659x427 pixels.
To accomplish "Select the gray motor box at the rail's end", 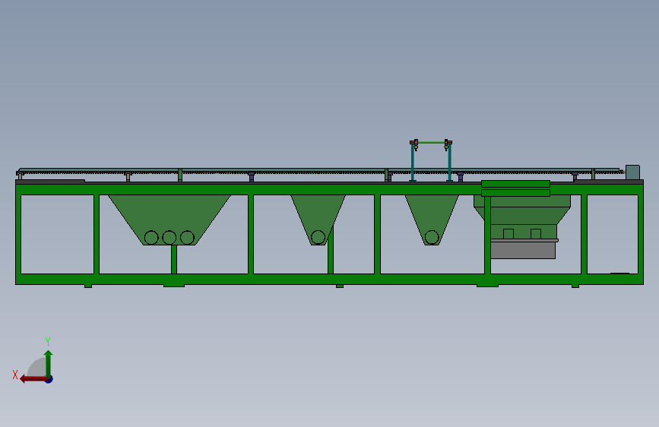I will coord(632,172).
